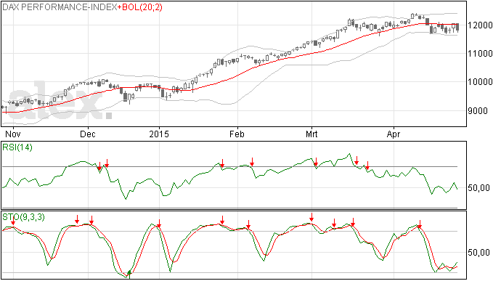This screenshot has width=501, height=281.
Task: Click the green up arrow in the stochastic panel
Action: coord(129,274)
